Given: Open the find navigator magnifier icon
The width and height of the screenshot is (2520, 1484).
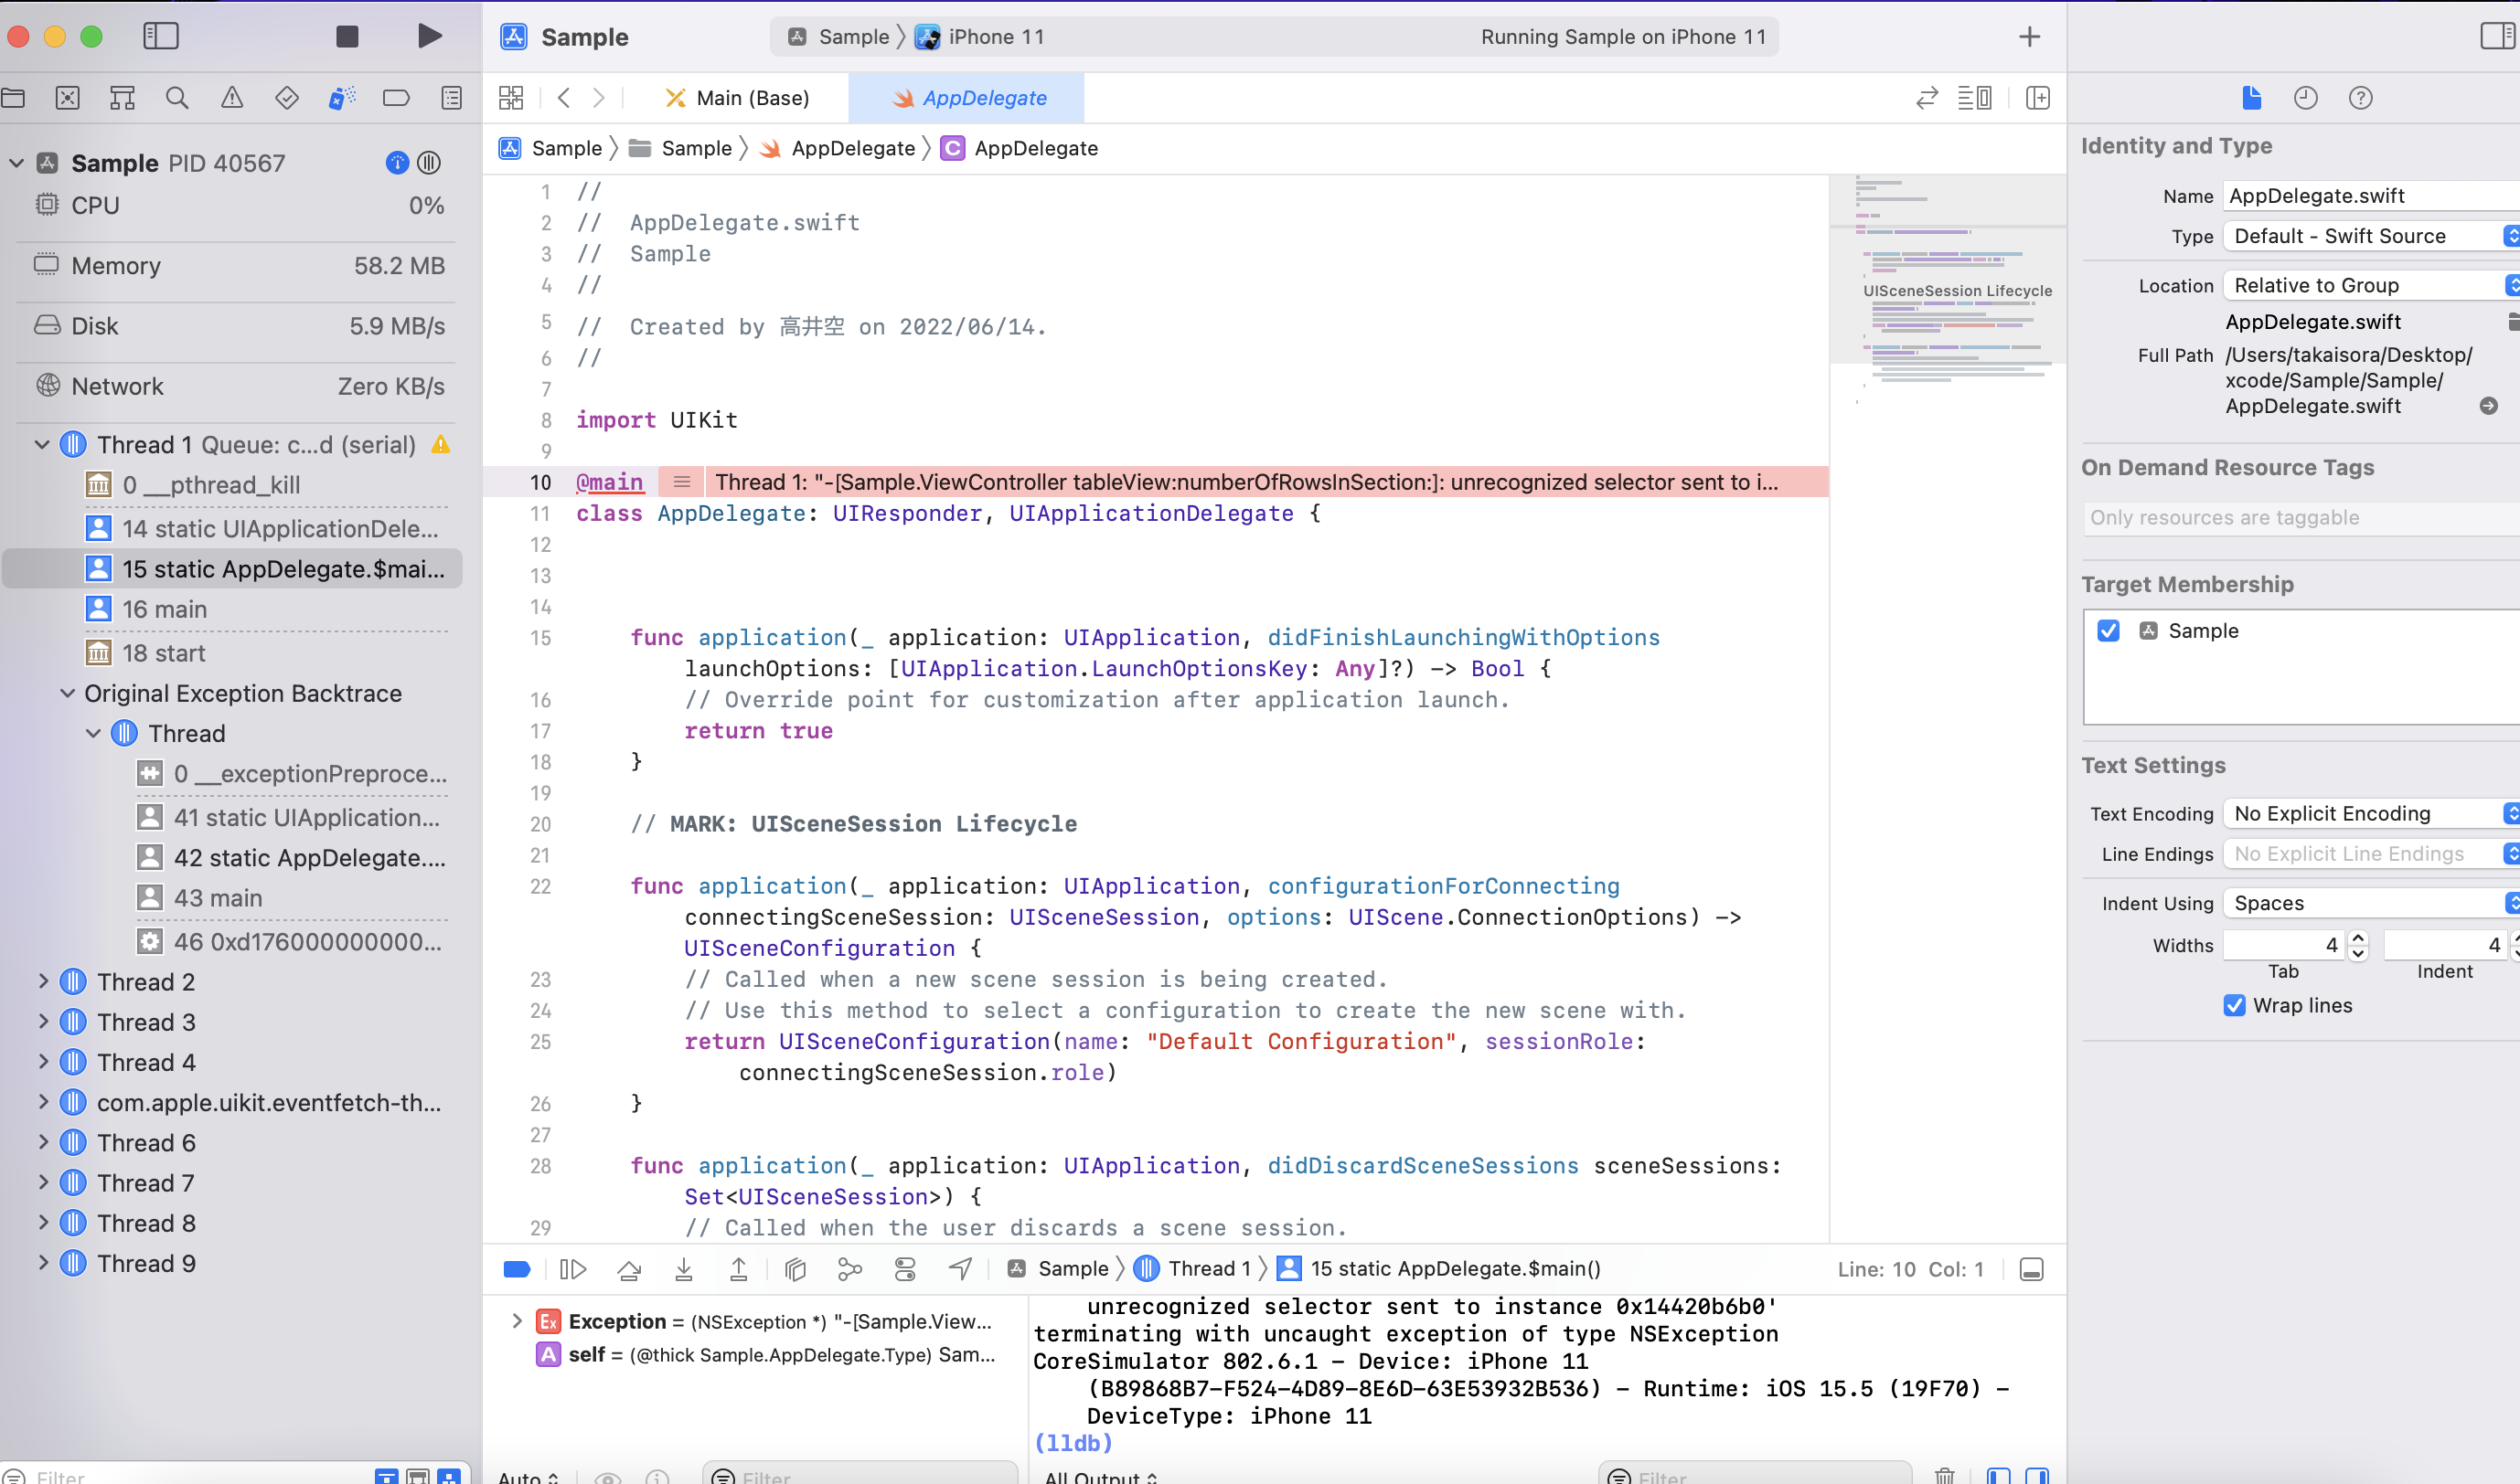Looking at the screenshot, I should [x=177, y=98].
